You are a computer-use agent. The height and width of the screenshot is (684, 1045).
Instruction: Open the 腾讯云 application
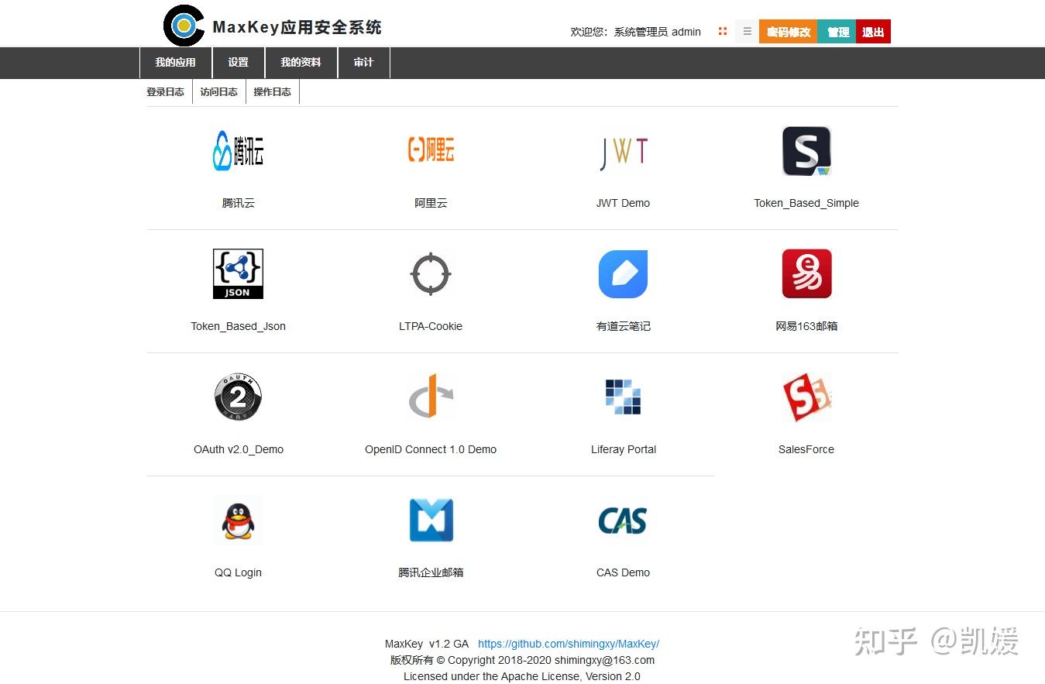tap(238, 151)
